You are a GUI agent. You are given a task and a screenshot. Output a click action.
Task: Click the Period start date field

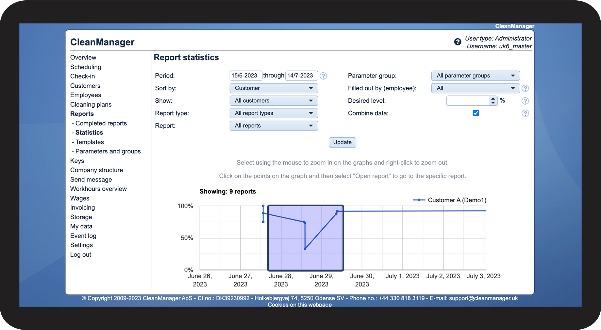point(245,75)
